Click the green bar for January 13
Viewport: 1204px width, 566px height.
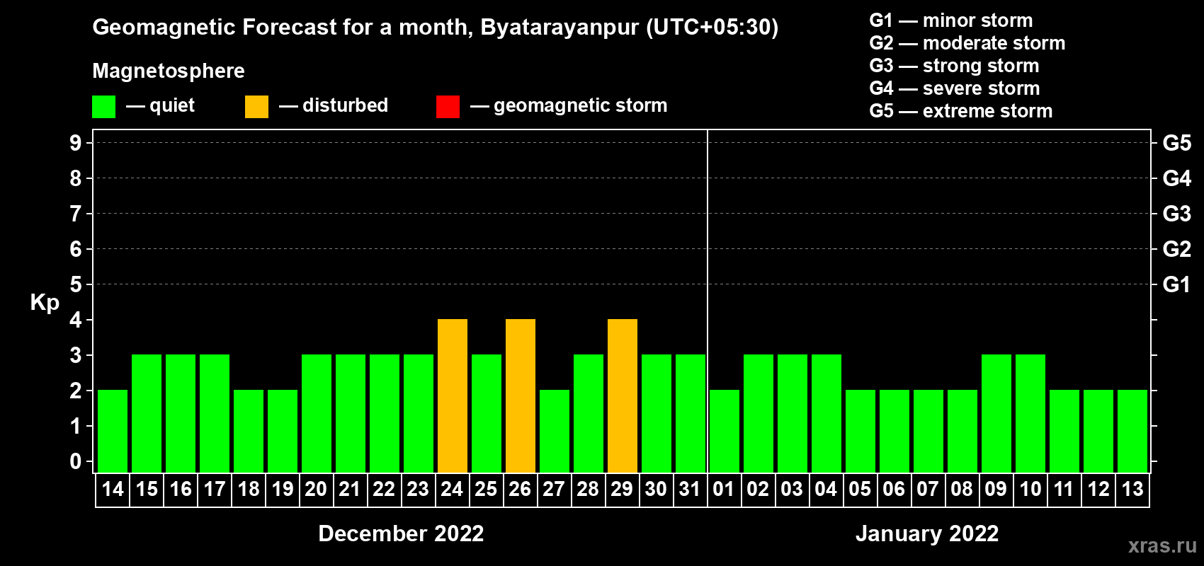(1132, 431)
